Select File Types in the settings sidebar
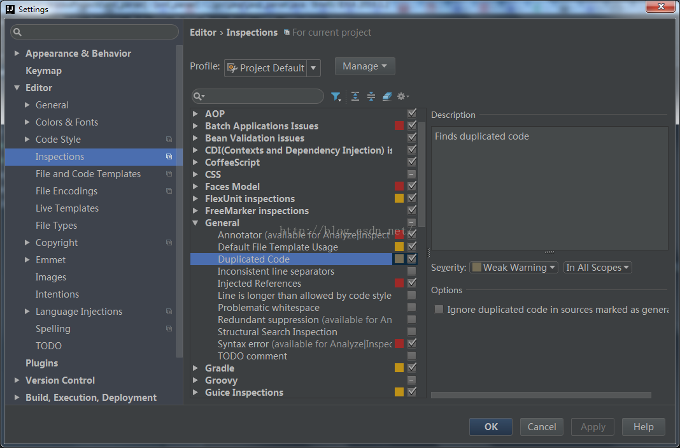This screenshot has width=680, height=448. [57, 226]
